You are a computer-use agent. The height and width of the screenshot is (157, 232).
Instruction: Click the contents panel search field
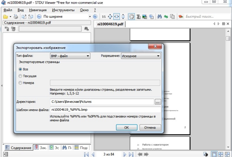click(50, 29)
